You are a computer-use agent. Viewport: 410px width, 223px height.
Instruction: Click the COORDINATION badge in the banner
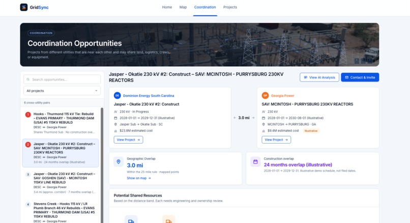(41, 33)
